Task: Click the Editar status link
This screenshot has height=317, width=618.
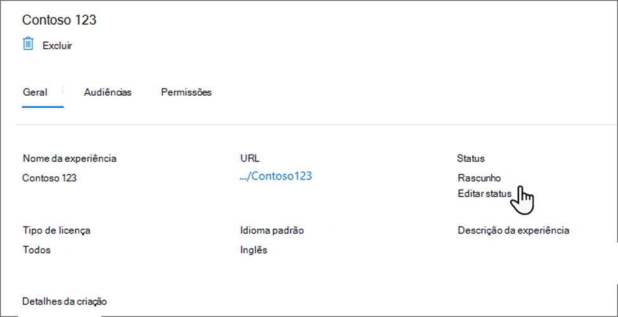Action: tap(484, 193)
